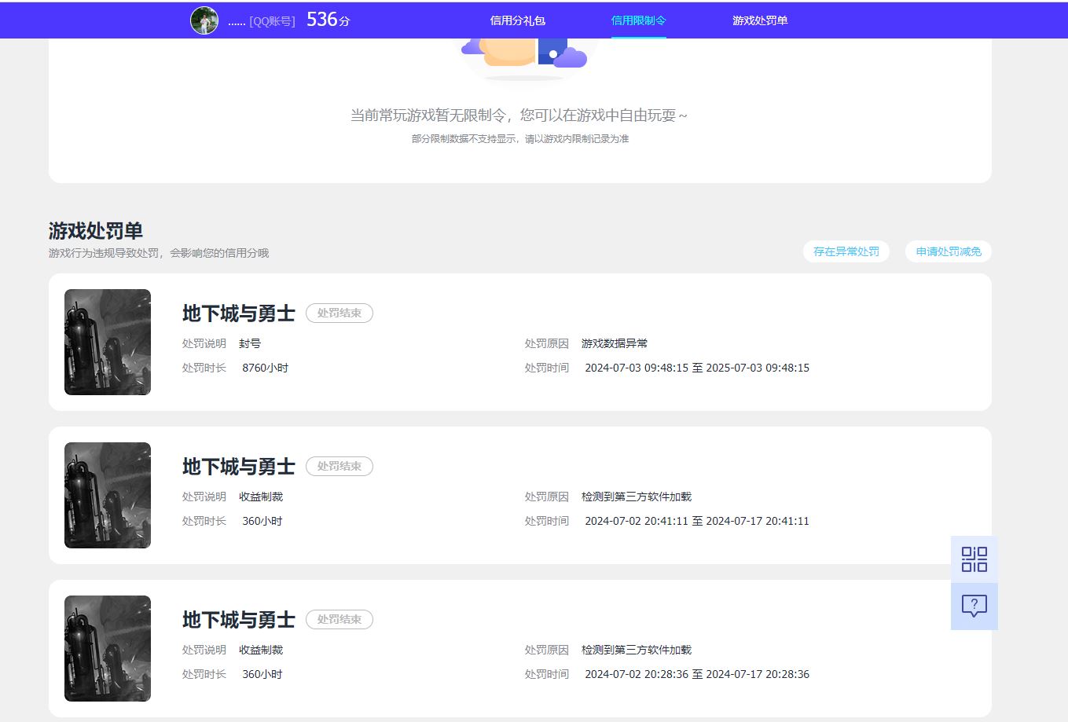Click 地下城与勇士 title in 封号 card
Viewport: 1068px width, 722px height.
[239, 313]
